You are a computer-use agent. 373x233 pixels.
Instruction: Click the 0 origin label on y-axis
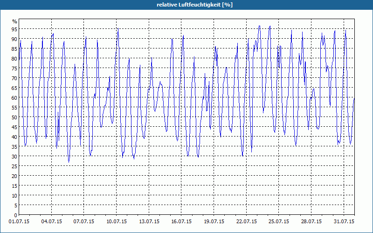(x=16, y=215)
